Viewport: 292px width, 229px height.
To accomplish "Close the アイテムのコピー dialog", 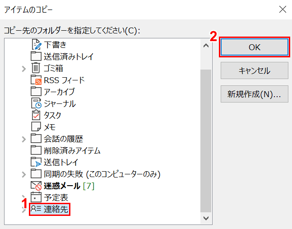I will point(283,9).
